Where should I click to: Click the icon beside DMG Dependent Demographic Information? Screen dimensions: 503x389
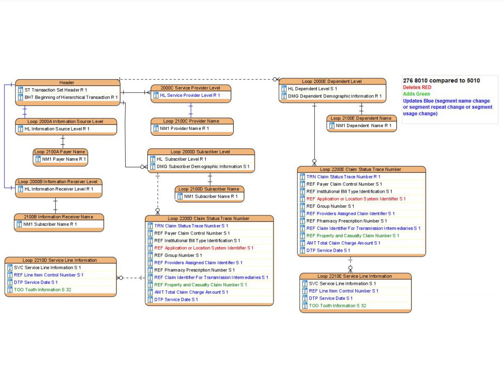284,96
